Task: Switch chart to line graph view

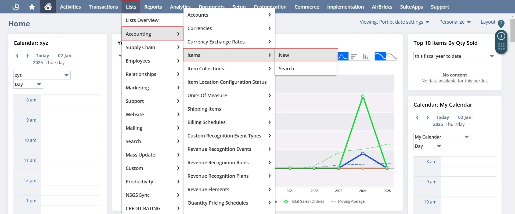Action: (343, 56)
